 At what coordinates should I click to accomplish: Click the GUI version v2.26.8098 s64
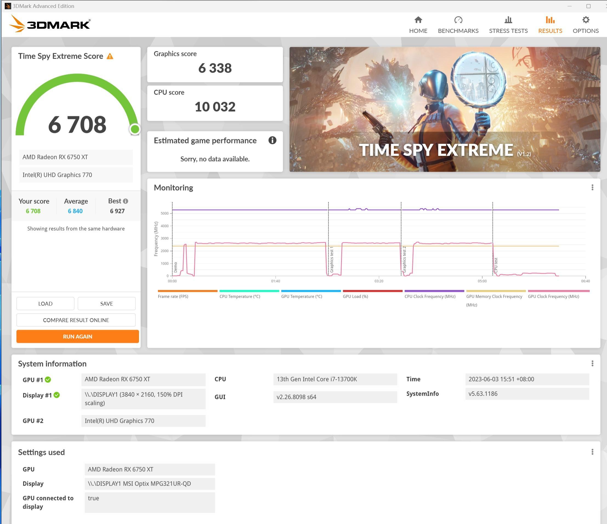335,397
